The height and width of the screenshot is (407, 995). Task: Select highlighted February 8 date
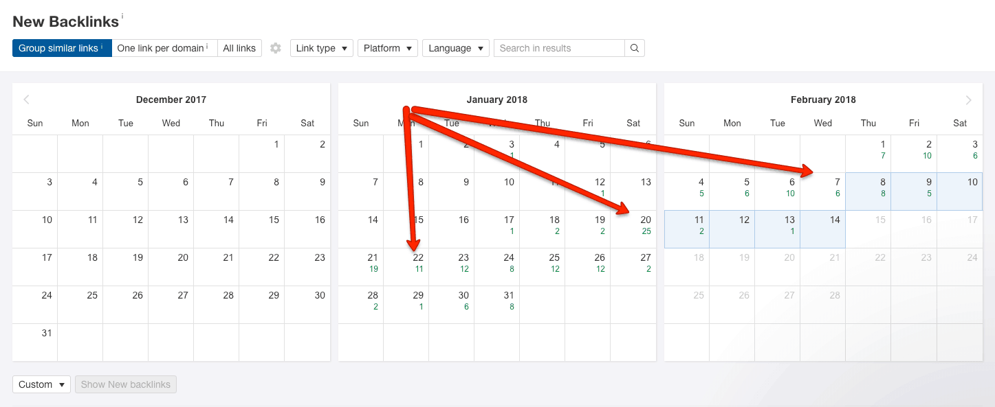(868, 191)
